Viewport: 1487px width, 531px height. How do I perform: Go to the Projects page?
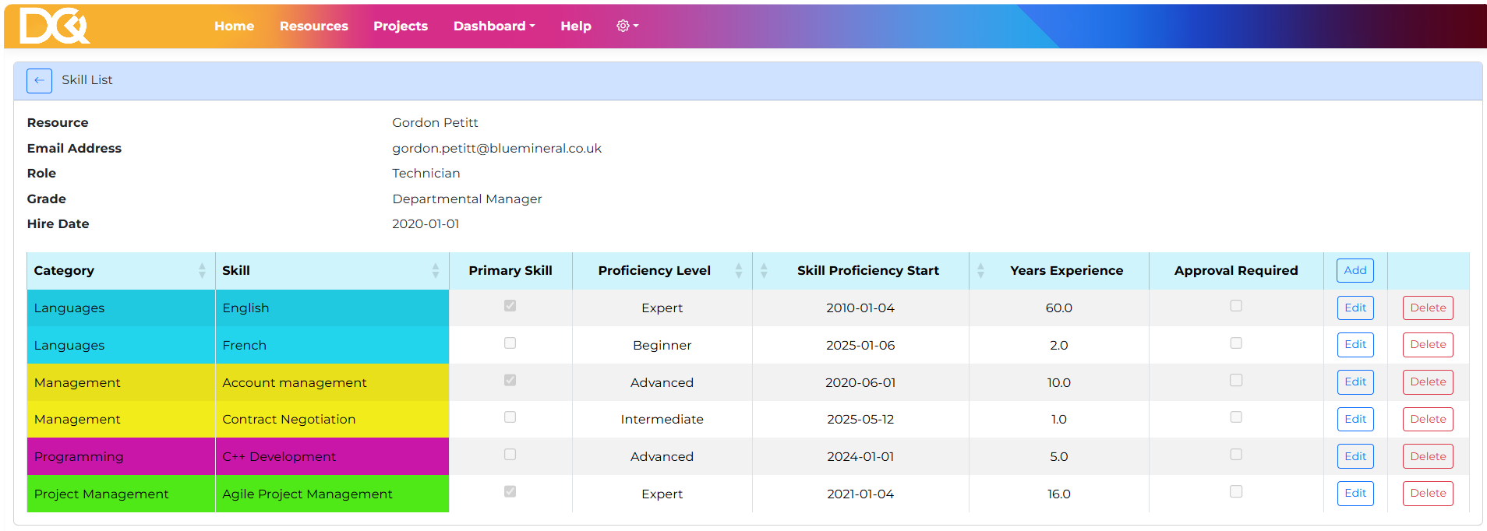pos(400,26)
